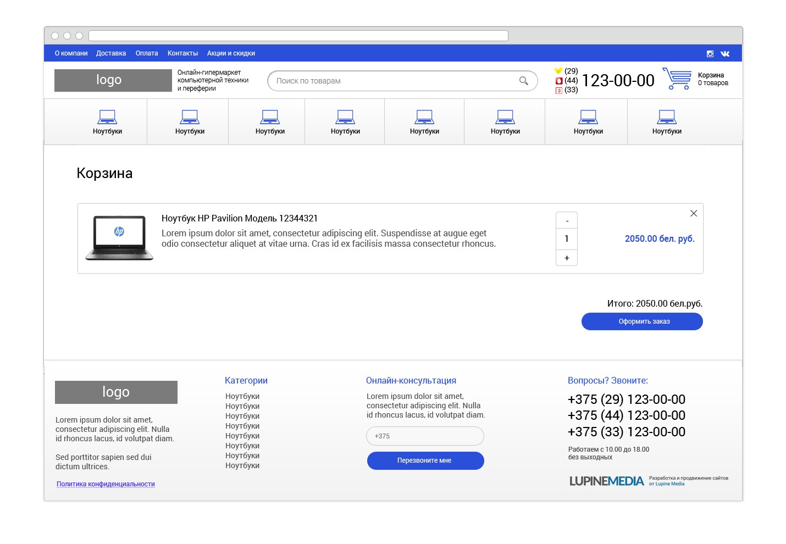The width and height of the screenshot is (786, 544).
Task: Click the red operator icon beside (44)
Action: tap(559, 81)
